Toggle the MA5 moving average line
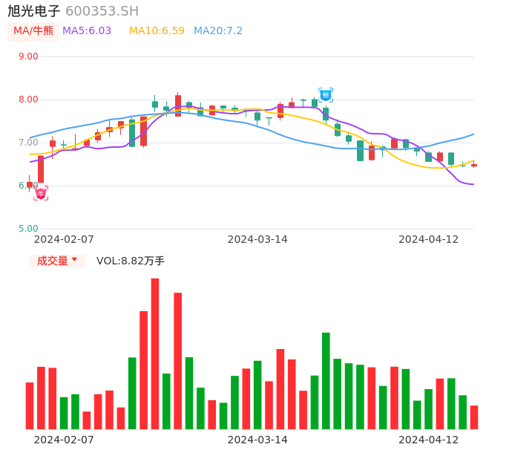 [87, 31]
